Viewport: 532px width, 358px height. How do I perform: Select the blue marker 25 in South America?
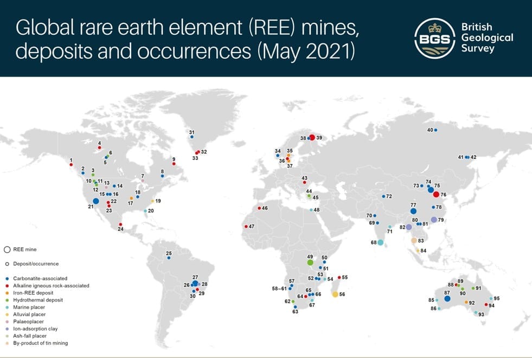click(x=169, y=258)
